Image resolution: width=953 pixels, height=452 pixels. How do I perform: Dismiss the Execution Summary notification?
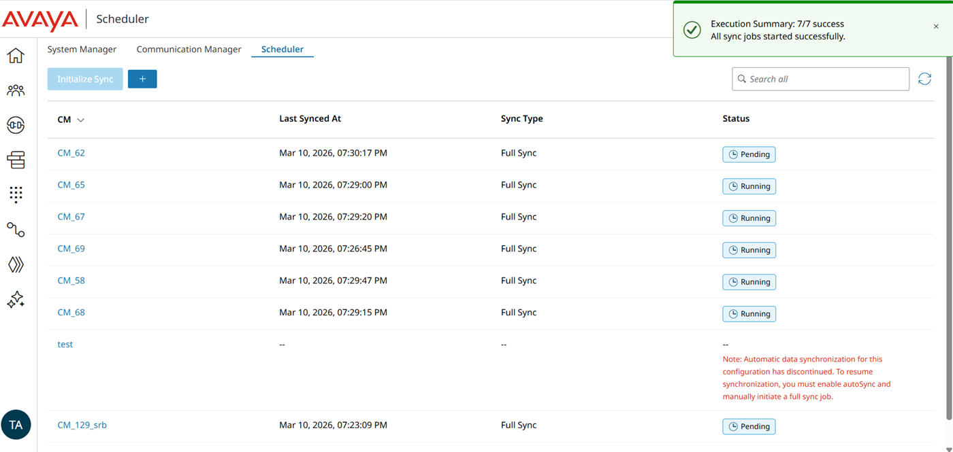936,27
